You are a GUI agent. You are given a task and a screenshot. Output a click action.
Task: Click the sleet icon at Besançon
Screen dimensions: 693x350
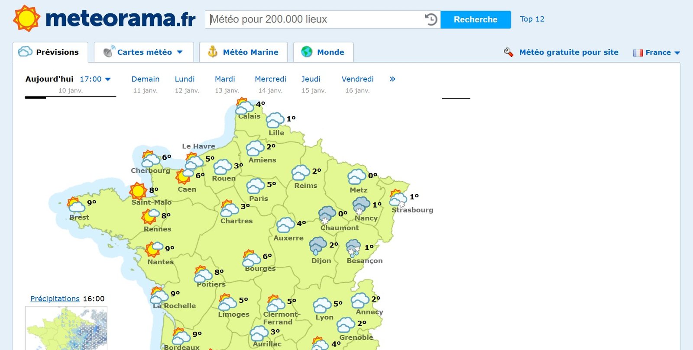click(x=353, y=248)
